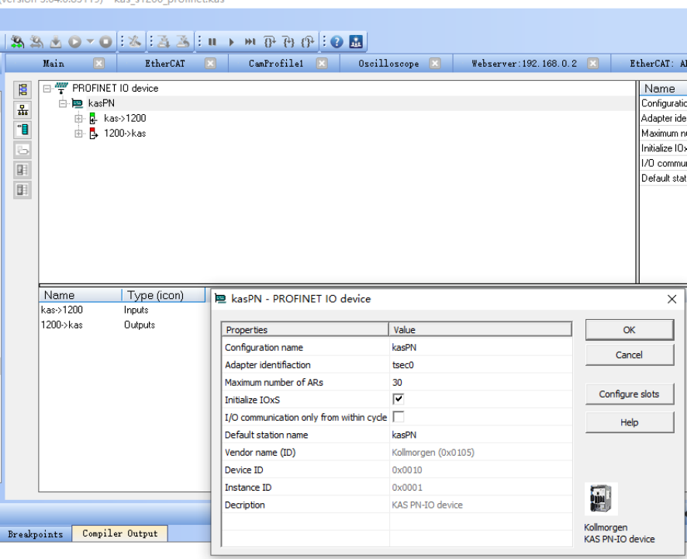This screenshot has height=559, width=687.
Task: Uncheck the Initialize IOxS checkbox
Action: 399,399
